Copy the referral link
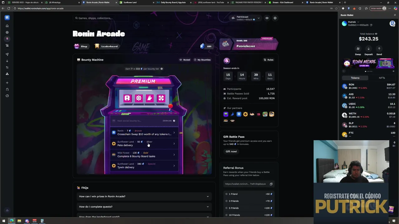Screen dimensions: 399x224 click(x=271, y=184)
